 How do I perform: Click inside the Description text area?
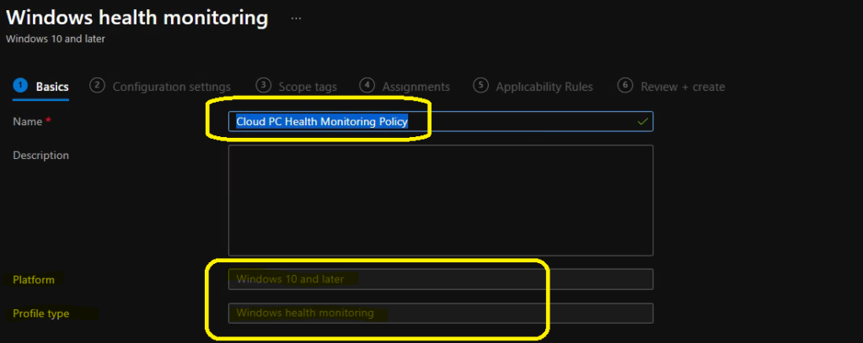(x=441, y=200)
